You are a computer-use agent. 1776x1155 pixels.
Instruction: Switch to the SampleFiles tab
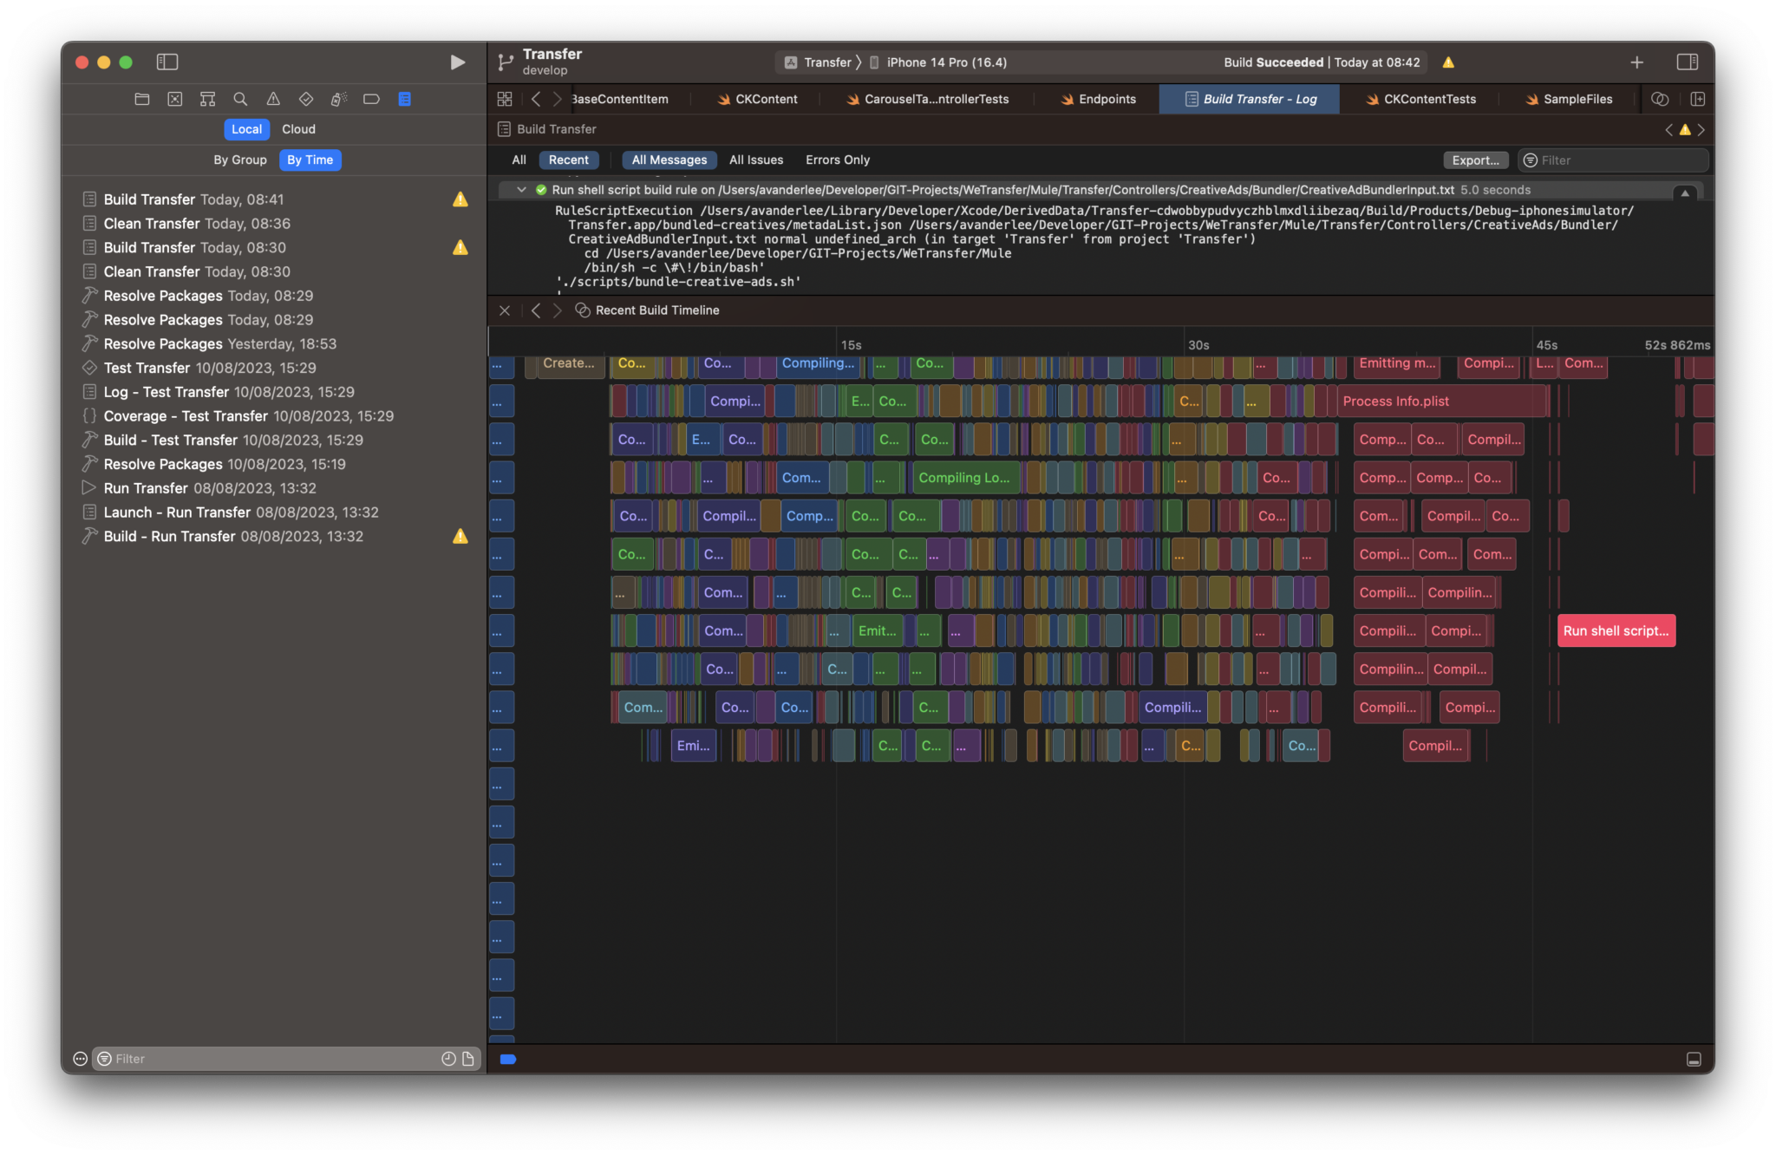coord(1568,99)
